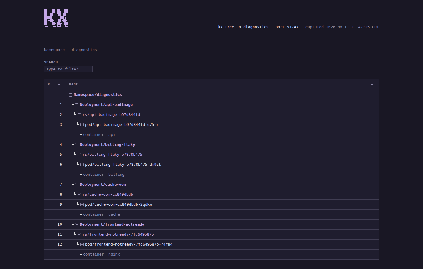
Task: Click the sort arrow at right of header
Action: [372, 84]
